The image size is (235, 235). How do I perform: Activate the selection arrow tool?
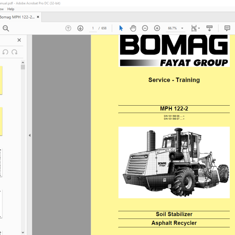click(121, 28)
